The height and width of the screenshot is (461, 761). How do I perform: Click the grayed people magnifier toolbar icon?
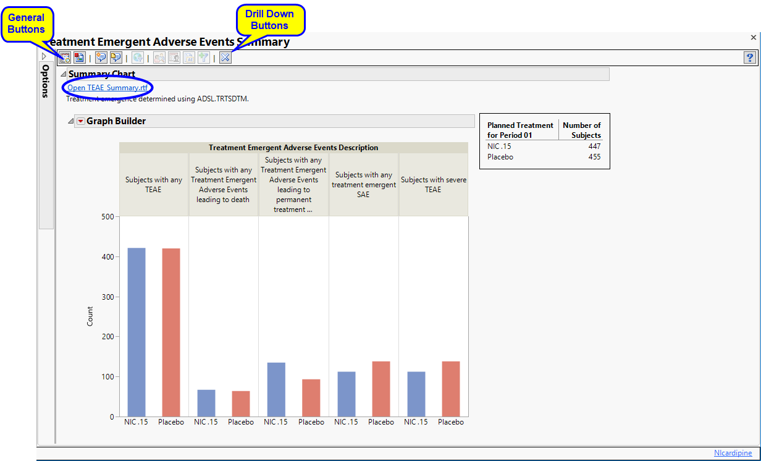tap(159, 57)
